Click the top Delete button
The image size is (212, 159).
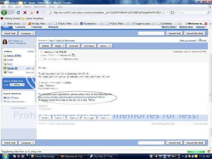point(46,46)
